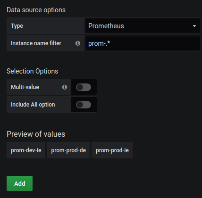Focus the Instance name filter input field

pos(143,43)
